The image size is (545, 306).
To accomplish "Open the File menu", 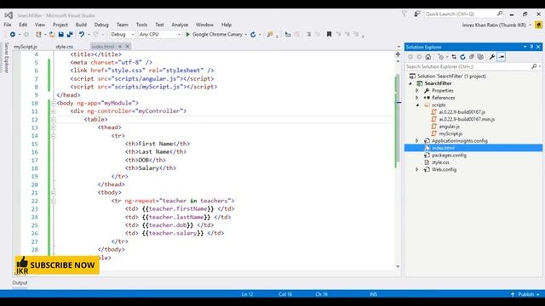I will pos(8,25).
